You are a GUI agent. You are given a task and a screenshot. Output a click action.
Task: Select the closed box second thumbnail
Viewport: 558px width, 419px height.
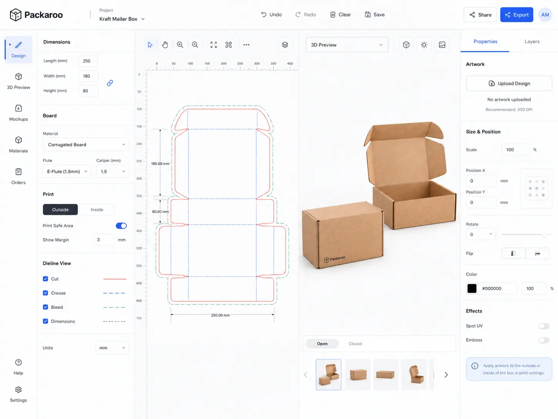(x=358, y=375)
